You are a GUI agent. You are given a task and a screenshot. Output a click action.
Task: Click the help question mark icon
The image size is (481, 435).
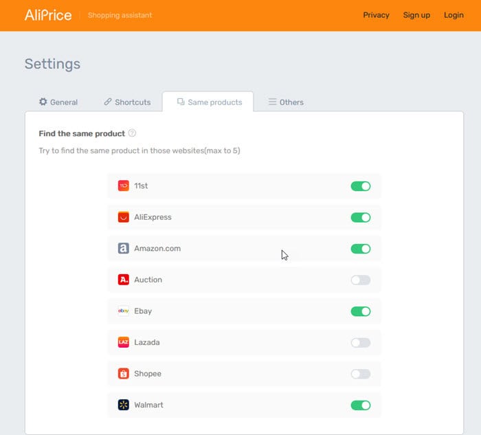pyautogui.click(x=132, y=133)
